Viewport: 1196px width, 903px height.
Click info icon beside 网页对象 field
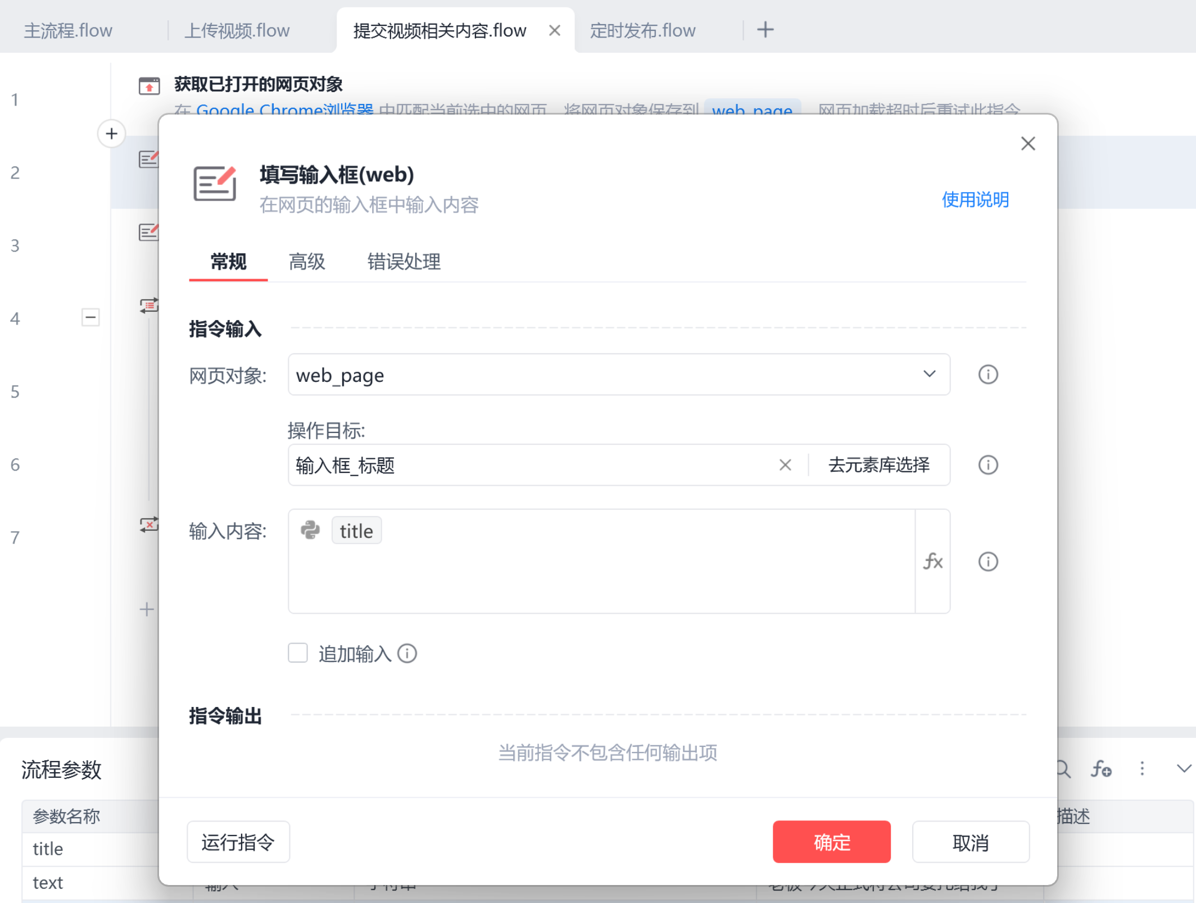pos(987,375)
